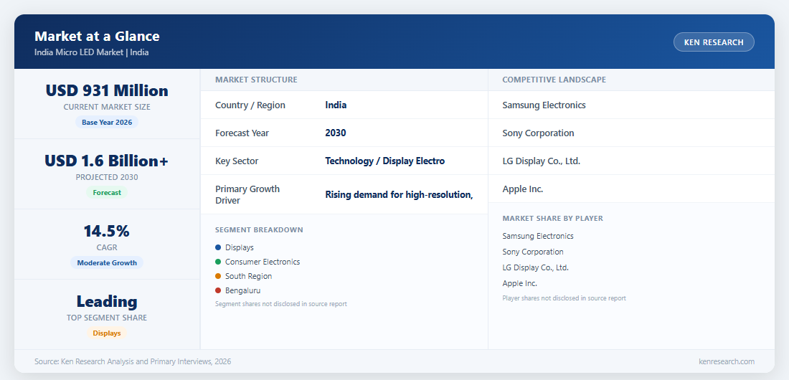This screenshot has height=380, width=789.
Task: Click the Leading value text
Action: click(107, 301)
